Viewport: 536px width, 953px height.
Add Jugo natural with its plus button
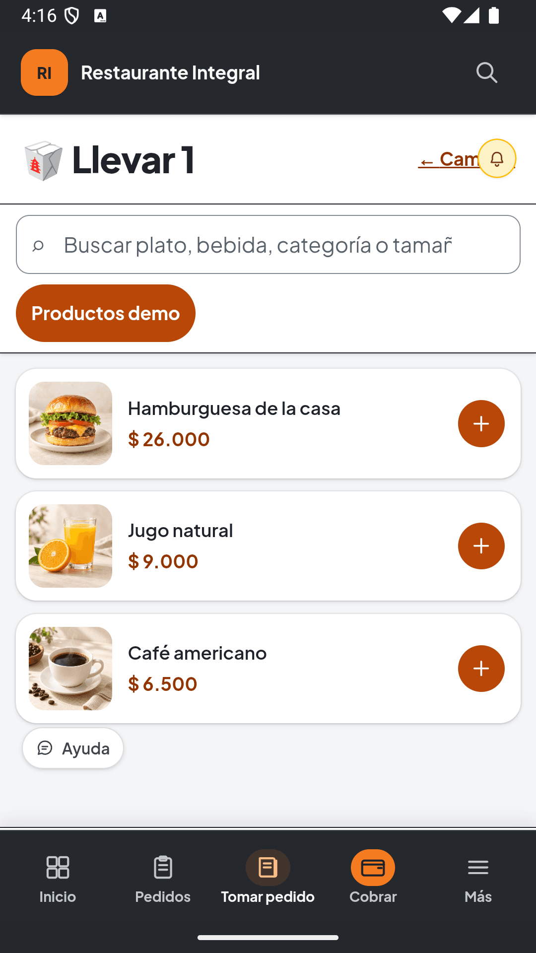(x=481, y=546)
